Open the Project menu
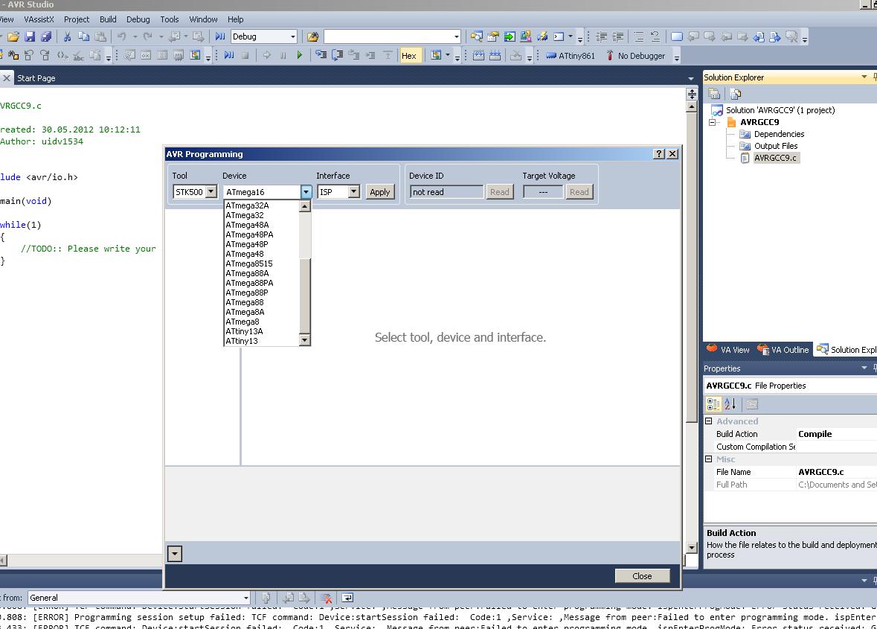 77,19
